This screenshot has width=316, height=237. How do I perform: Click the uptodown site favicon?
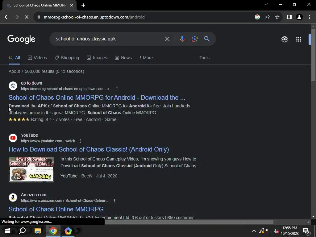click(x=13, y=86)
